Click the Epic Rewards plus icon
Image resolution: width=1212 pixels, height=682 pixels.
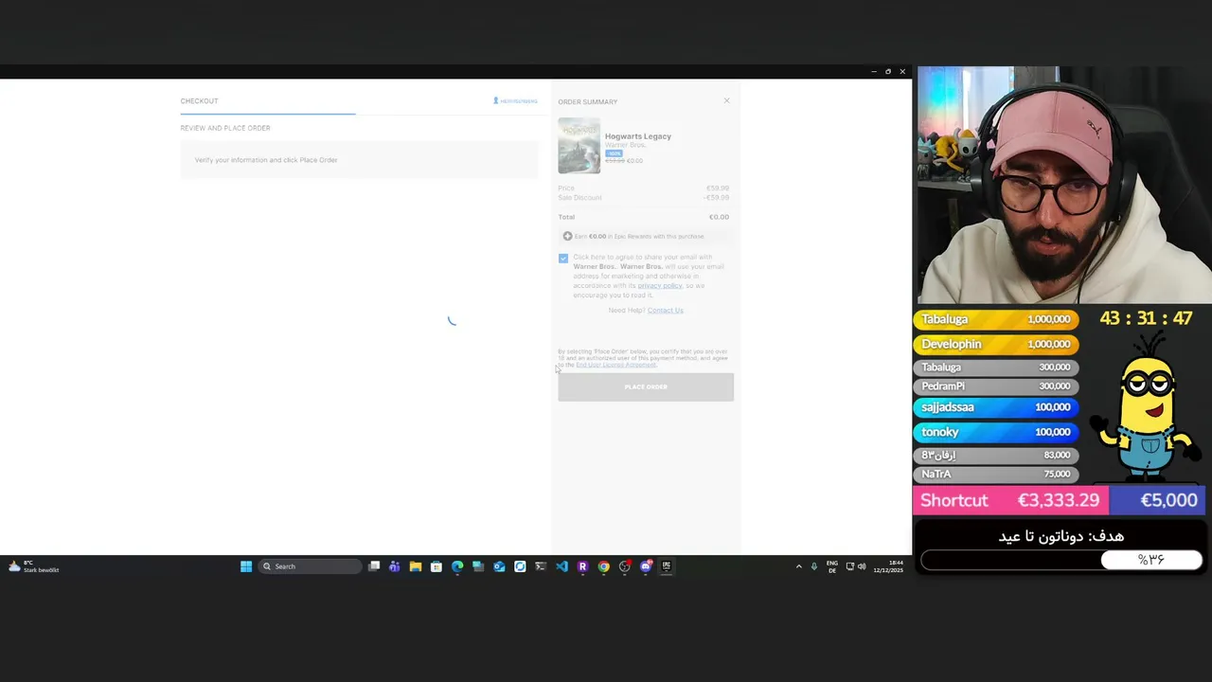(x=567, y=236)
